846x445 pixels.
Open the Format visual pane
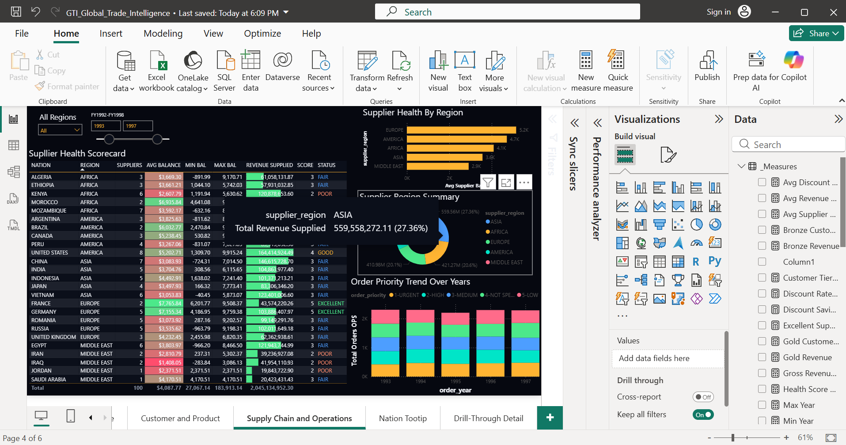(668, 155)
